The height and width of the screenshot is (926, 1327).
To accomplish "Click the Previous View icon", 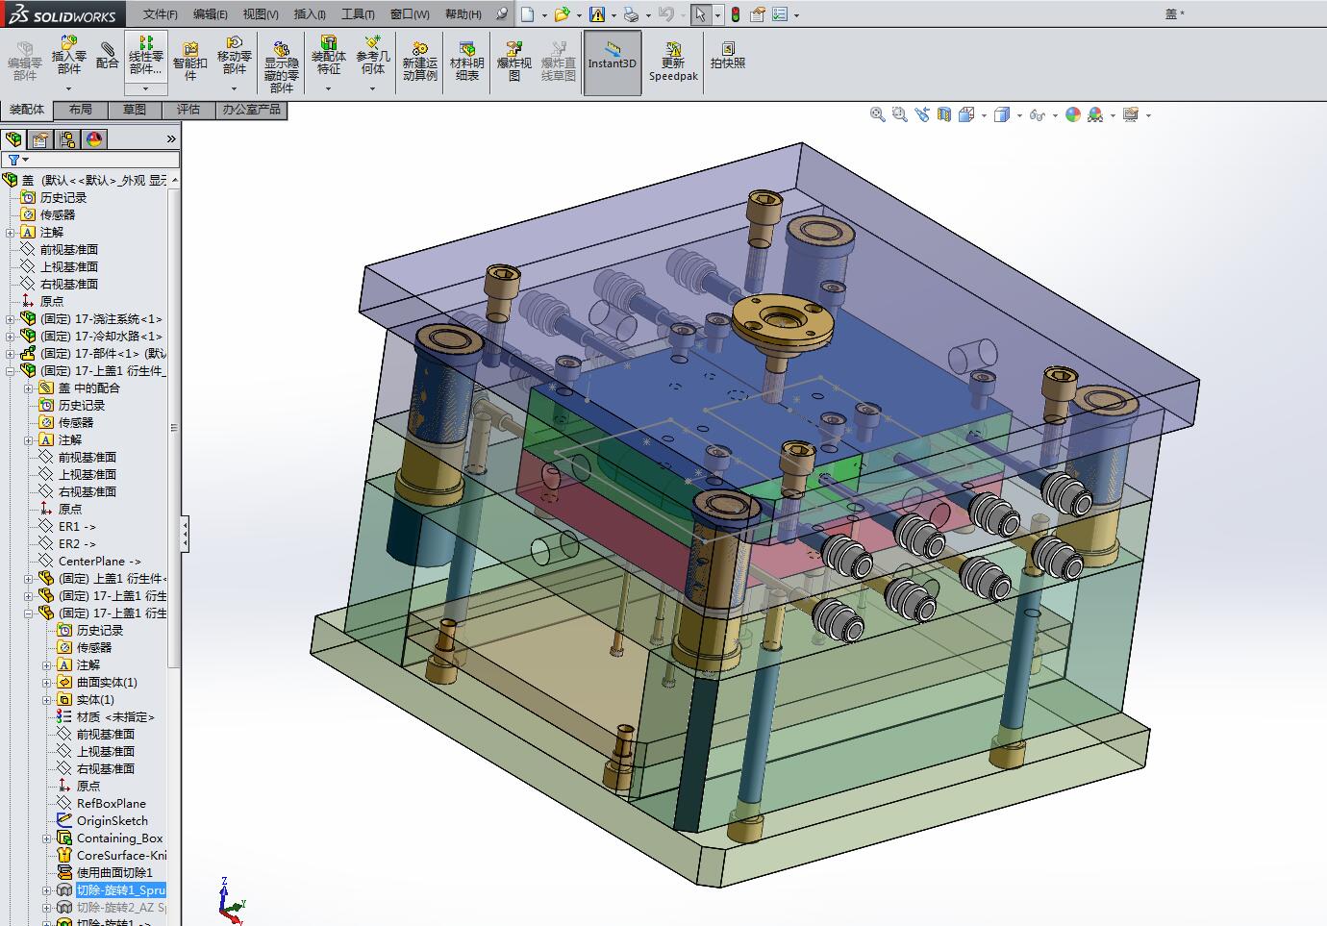I will tap(922, 114).
